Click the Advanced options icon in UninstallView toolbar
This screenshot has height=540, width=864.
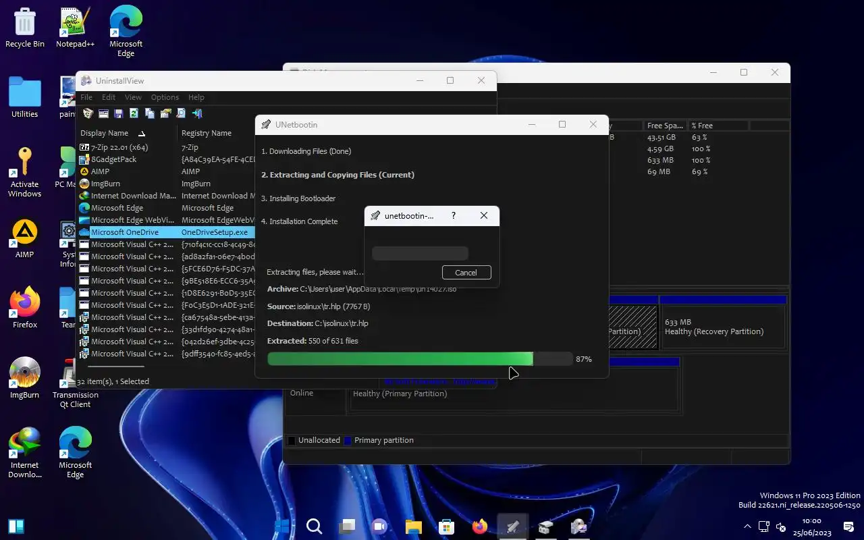point(165,113)
